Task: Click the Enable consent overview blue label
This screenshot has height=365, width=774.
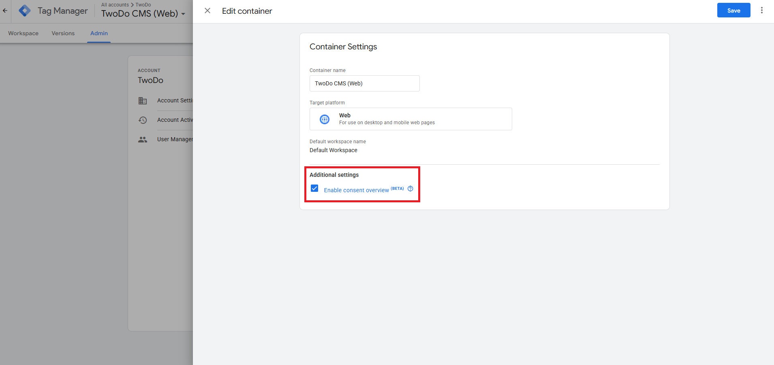Action: pyautogui.click(x=355, y=190)
